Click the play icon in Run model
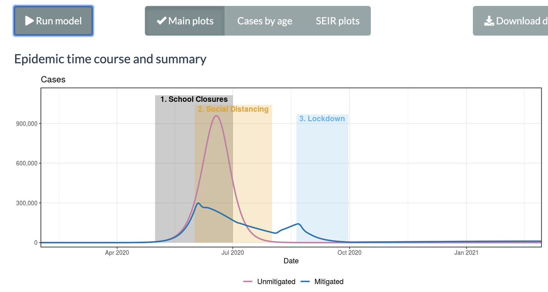This screenshot has width=548, height=292. (x=29, y=21)
